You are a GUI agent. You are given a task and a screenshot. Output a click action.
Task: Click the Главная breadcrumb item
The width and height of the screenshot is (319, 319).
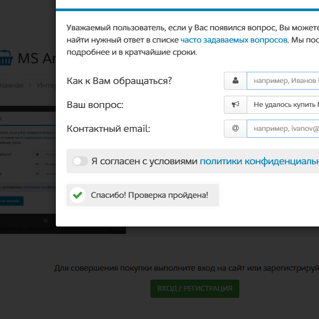coord(12,85)
